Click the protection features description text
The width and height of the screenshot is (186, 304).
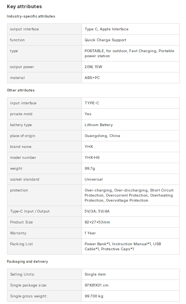(129, 195)
